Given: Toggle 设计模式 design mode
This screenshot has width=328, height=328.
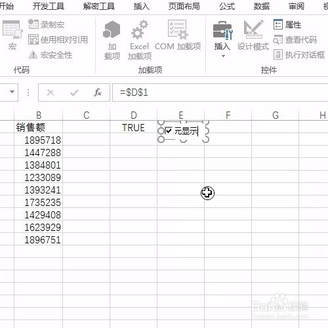Looking at the screenshot, I should tap(253, 35).
